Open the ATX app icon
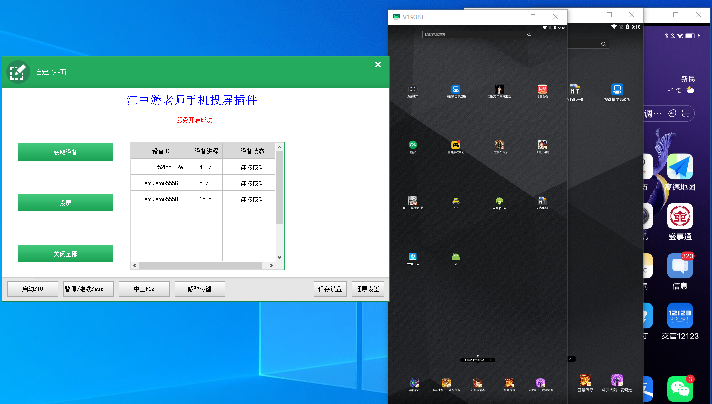The height and width of the screenshot is (404, 712). (x=456, y=201)
